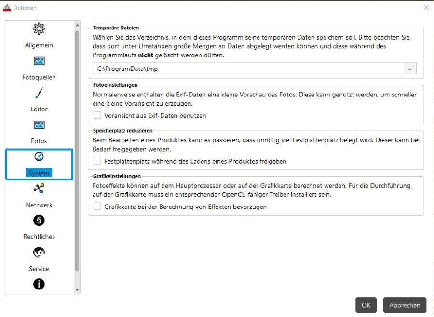Select the Fotoquellen picture icon
434x317 pixels.
pos(39,61)
